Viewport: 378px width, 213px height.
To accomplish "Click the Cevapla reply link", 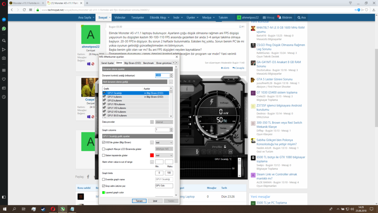I will tap(238, 68).
